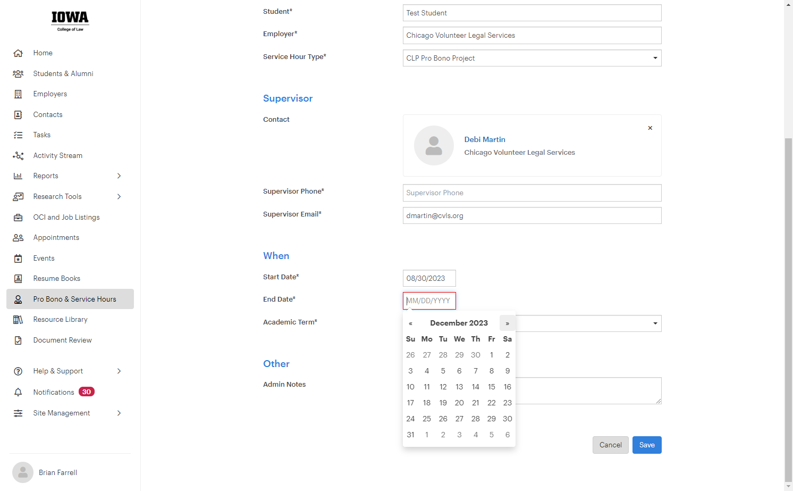Screen dimensions: 793x491
Task: Click the OCI and Job Listings briefcase icon
Action: point(18,217)
